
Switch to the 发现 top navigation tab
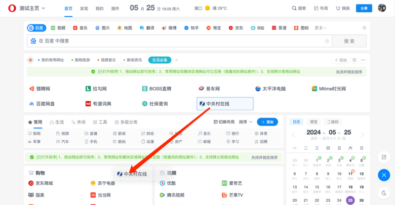[84, 8]
